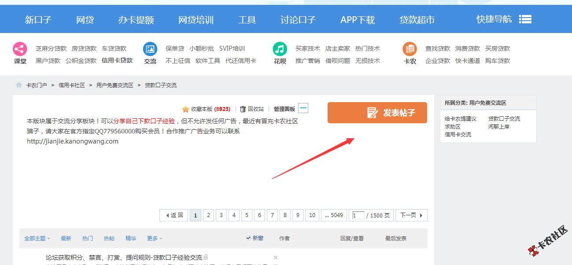Collapse the board description with the minus button

tap(303, 108)
